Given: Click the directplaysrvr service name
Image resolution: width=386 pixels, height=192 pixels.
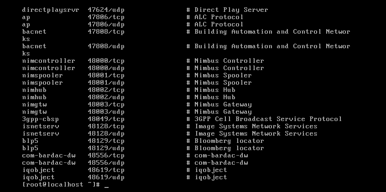Looking at the screenshot, I should 51,10.
